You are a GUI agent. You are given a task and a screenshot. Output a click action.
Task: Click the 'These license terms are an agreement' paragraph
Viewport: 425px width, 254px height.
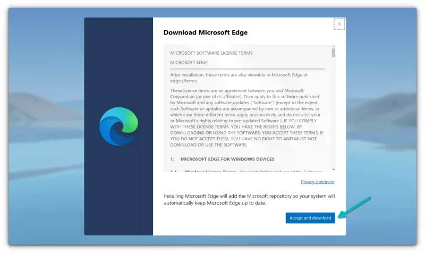[246, 117]
